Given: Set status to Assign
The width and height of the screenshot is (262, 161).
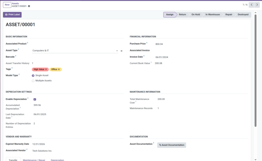Looking at the screenshot, I should pyautogui.click(x=170, y=15).
